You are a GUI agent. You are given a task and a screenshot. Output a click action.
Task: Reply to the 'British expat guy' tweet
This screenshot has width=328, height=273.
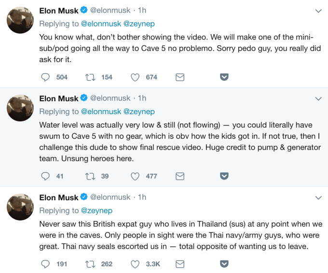pos(46,264)
